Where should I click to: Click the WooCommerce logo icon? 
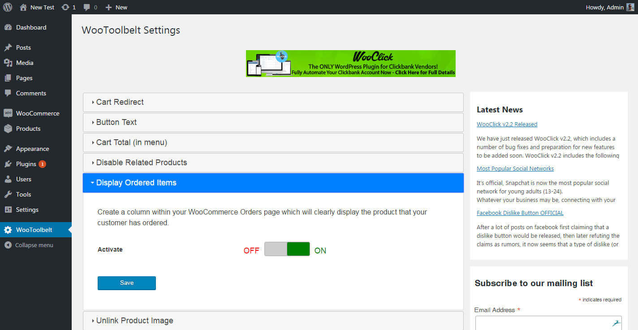click(x=8, y=113)
